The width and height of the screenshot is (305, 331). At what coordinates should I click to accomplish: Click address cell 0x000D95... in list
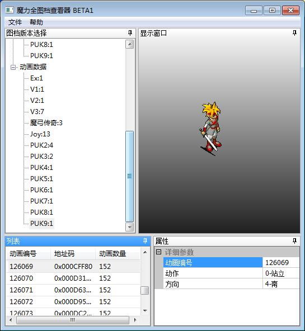click(x=73, y=302)
